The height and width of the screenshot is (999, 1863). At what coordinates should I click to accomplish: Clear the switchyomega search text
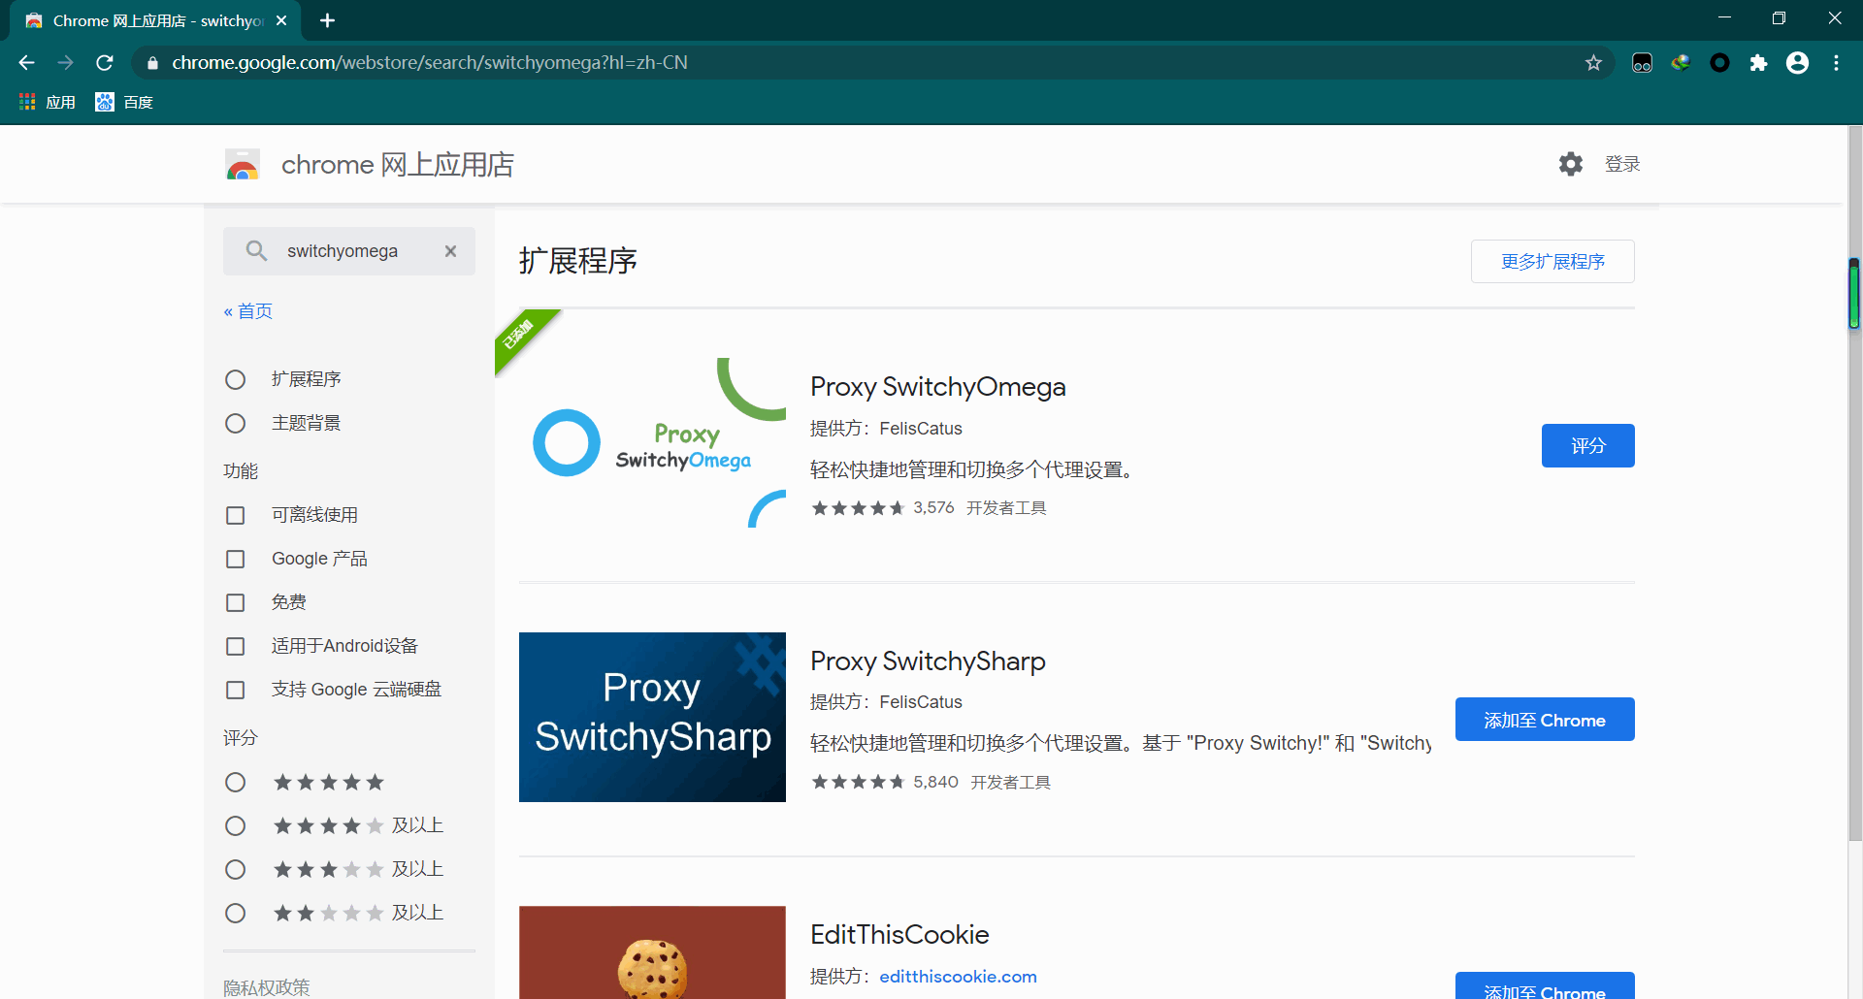pos(450,251)
